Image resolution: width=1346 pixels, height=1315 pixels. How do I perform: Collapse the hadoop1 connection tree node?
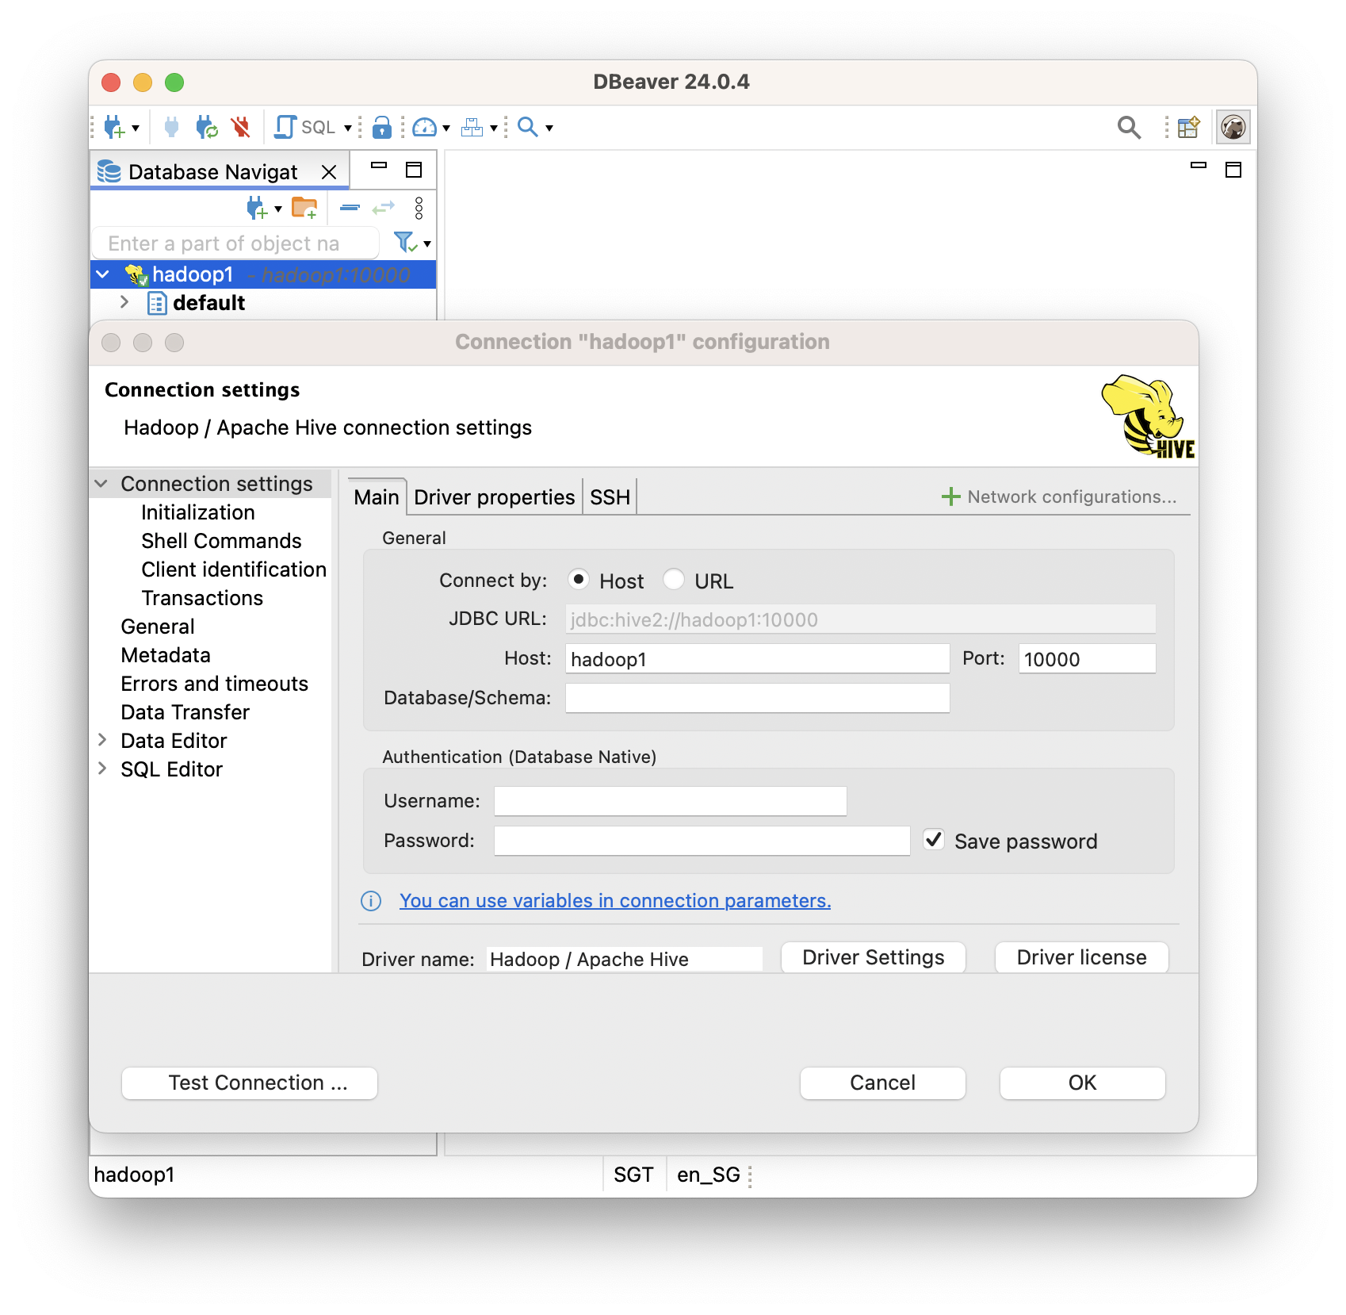tap(103, 274)
